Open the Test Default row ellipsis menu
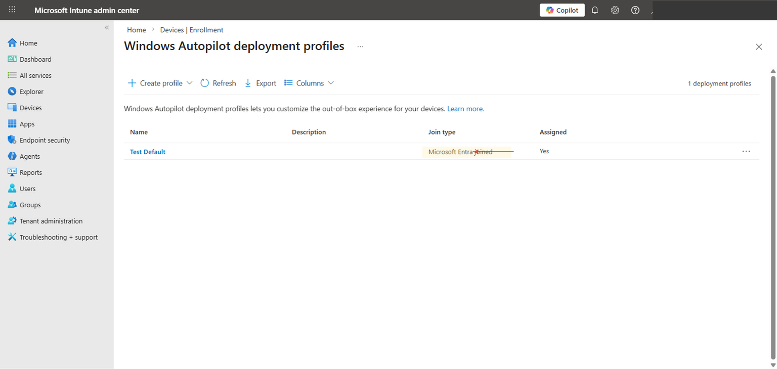 coord(746,151)
